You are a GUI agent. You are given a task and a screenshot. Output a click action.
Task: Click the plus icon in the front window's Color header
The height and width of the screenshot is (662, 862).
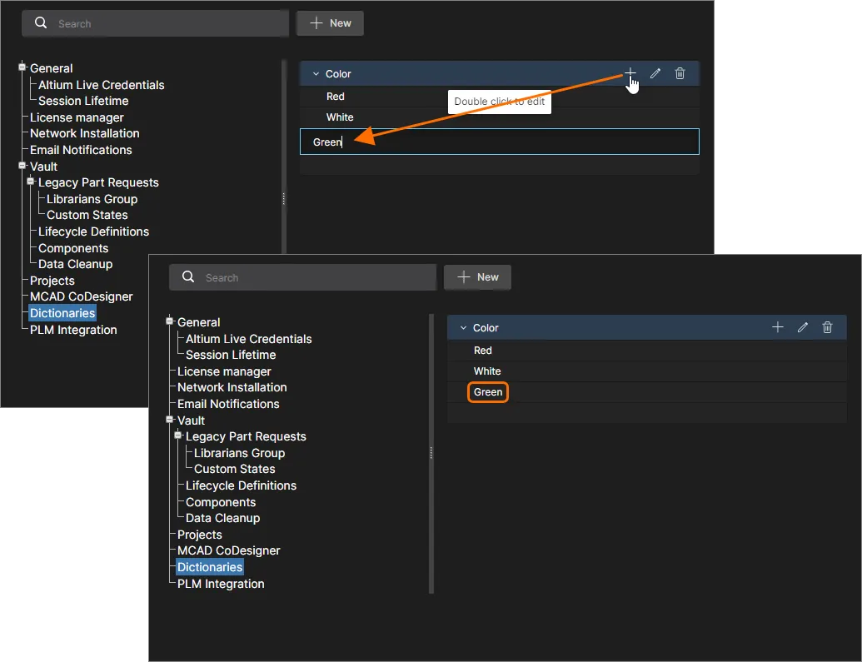[778, 328]
